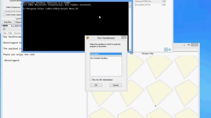Close the Sandboxie Control window
Viewport: 211px width, 118px height.
pyautogui.click(x=195, y=45)
